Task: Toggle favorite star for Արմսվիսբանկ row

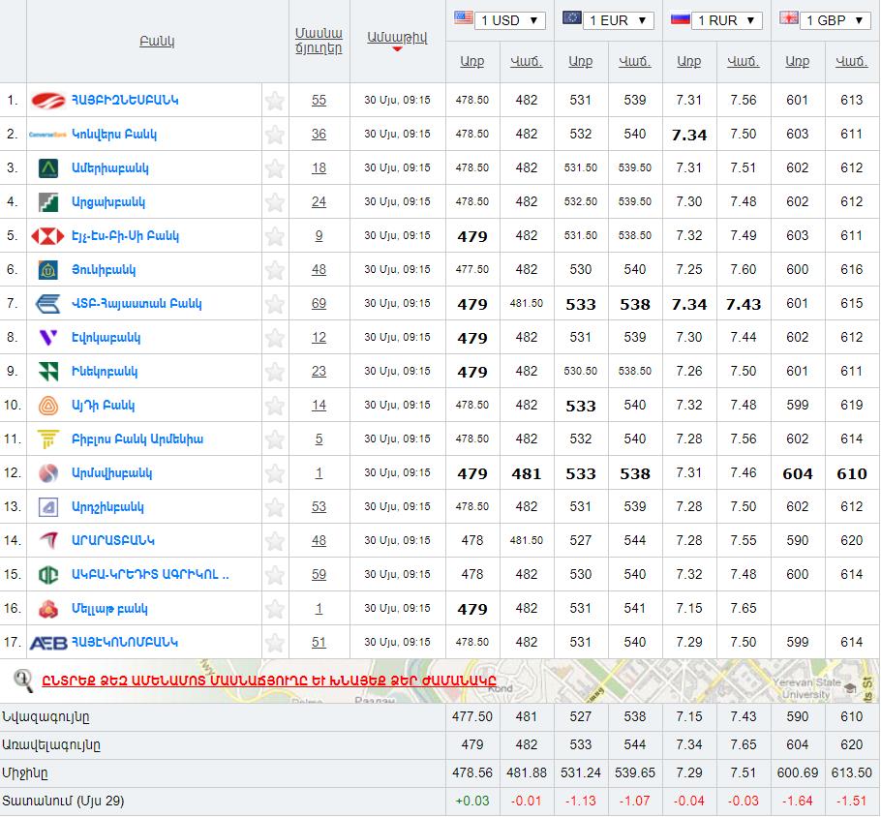Action: point(275,473)
